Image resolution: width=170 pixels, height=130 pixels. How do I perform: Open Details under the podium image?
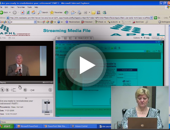coord(47,114)
